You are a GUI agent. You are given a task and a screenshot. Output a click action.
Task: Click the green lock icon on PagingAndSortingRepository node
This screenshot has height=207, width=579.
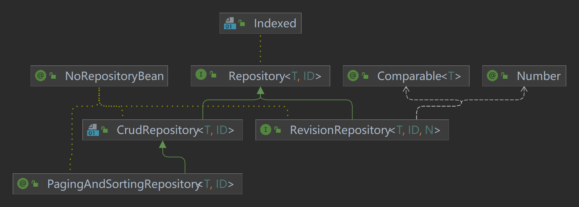[35, 184]
